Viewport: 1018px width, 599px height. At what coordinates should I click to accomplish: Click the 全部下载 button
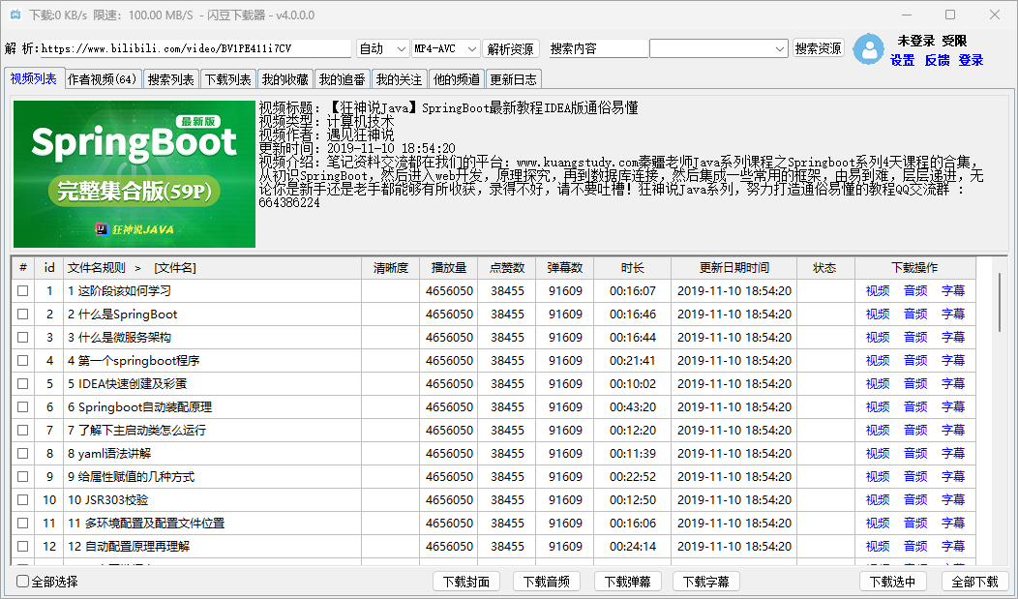pyautogui.click(x=975, y=582)
